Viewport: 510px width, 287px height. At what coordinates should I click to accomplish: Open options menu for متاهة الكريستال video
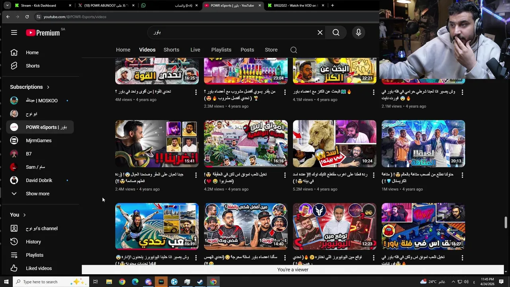462,175
